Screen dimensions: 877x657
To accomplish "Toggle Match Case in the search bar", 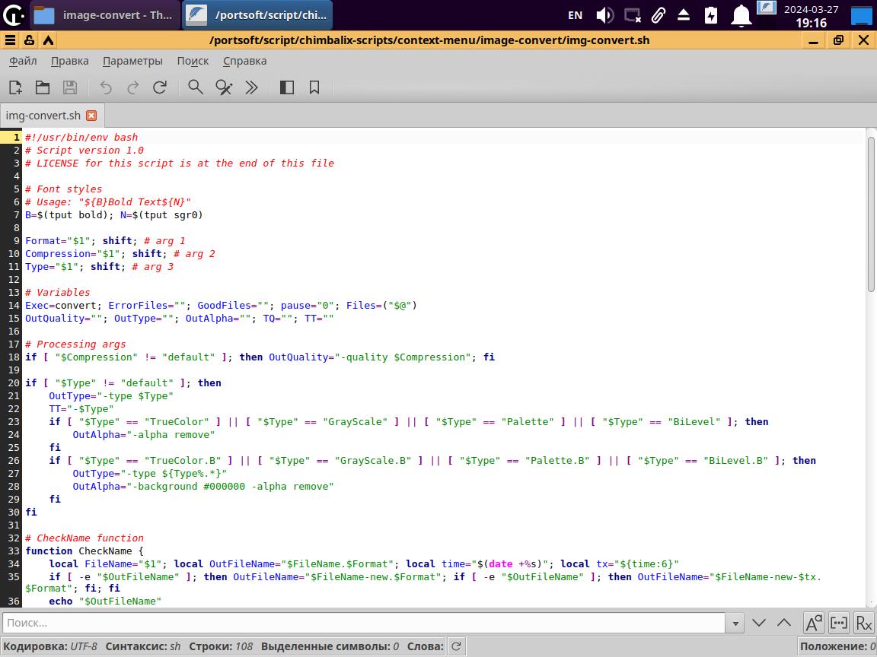I will [x=813, y=623].
